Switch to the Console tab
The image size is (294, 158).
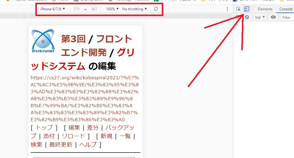click(286, 9)
